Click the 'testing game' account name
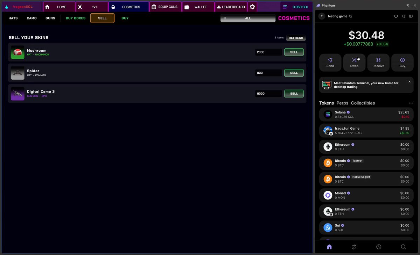420x255 pixels. [x=337, y=16]
